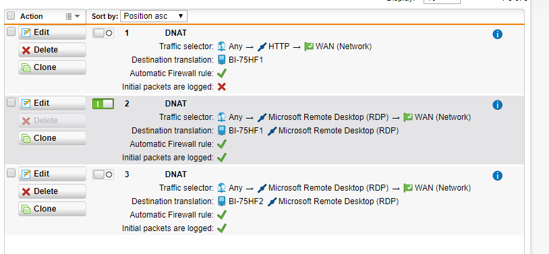This screenshot has height=254, width=549.
Task: Open the Display count dropdown at top
Action: (442, 1)
